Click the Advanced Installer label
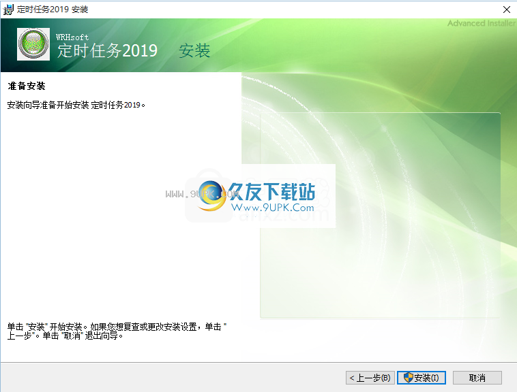517x392 pixels. 481,23
